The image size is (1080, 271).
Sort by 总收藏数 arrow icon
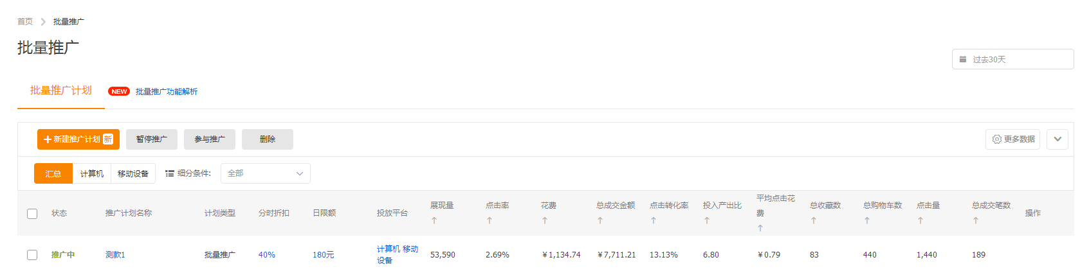pyautogui.click(x=814, y=220)
